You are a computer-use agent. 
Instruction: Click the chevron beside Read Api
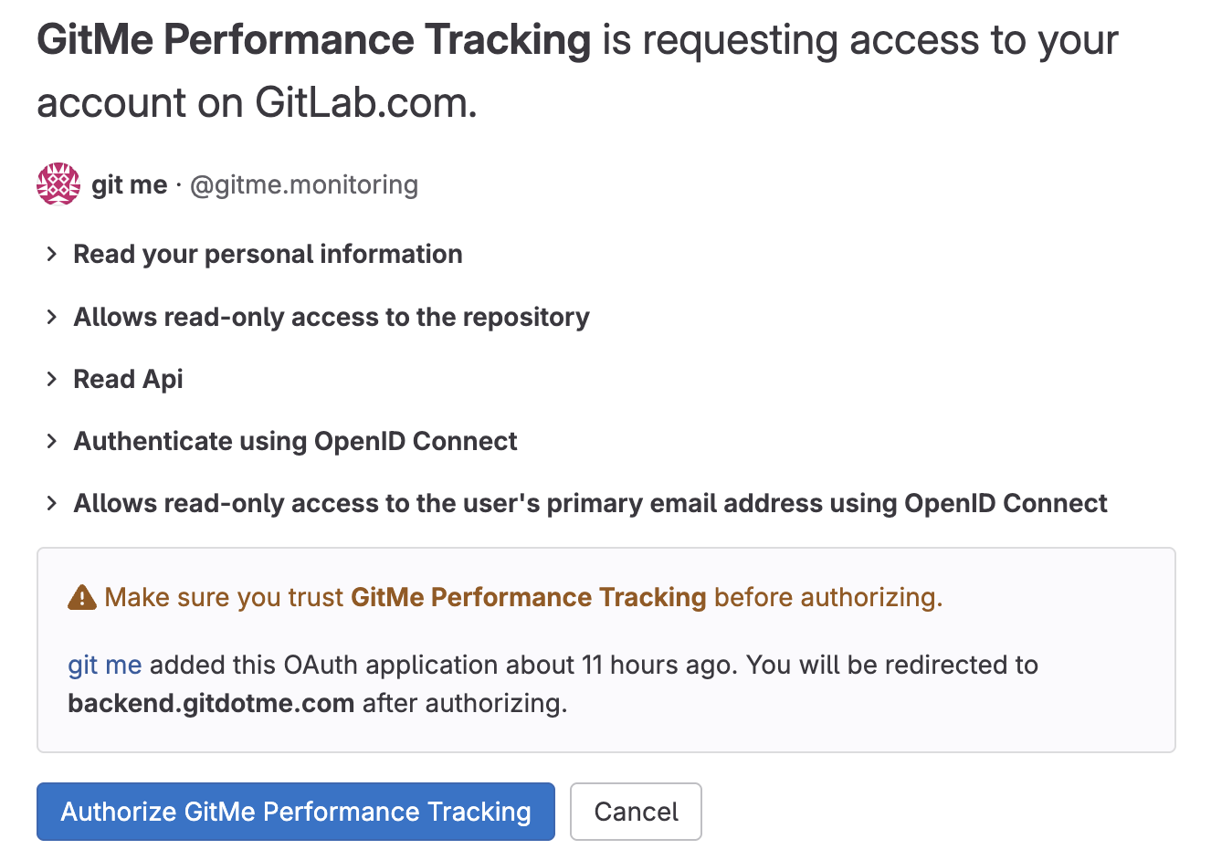point(52,379)
